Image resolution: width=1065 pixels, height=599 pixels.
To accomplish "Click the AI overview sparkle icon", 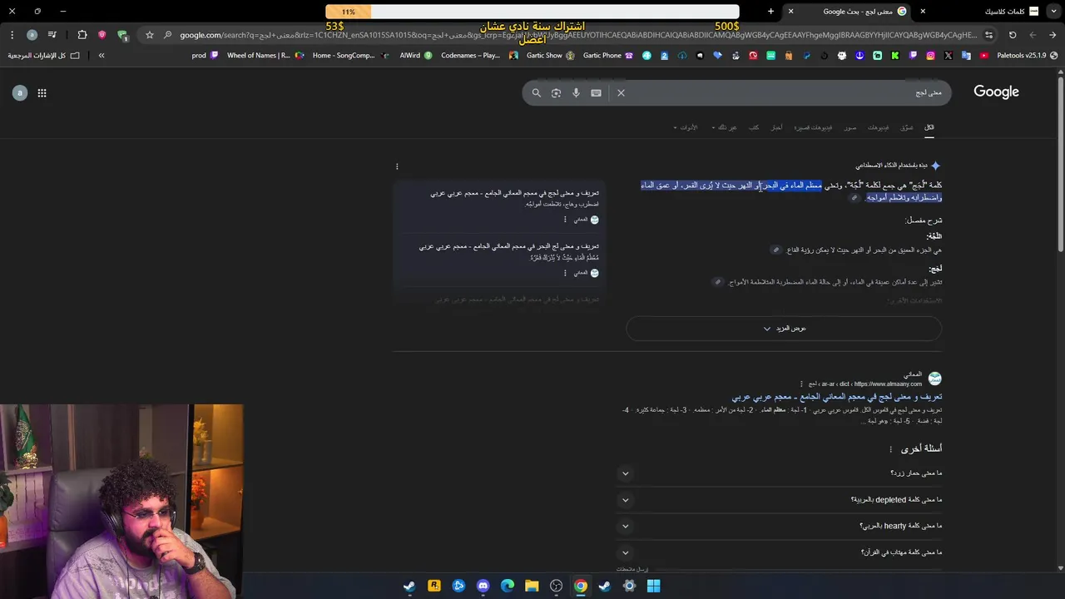I will pyautogui.click(x=935, y=166).
